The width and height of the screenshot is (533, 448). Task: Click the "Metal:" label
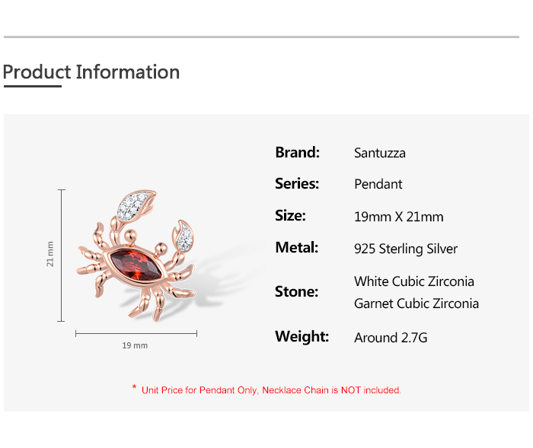(x=296, y=248)
